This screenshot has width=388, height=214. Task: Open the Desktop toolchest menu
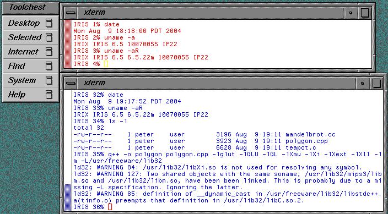click(x=30, y=23)
